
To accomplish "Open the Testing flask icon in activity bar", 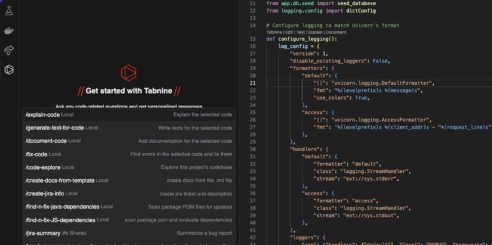I will click(9, 11).
